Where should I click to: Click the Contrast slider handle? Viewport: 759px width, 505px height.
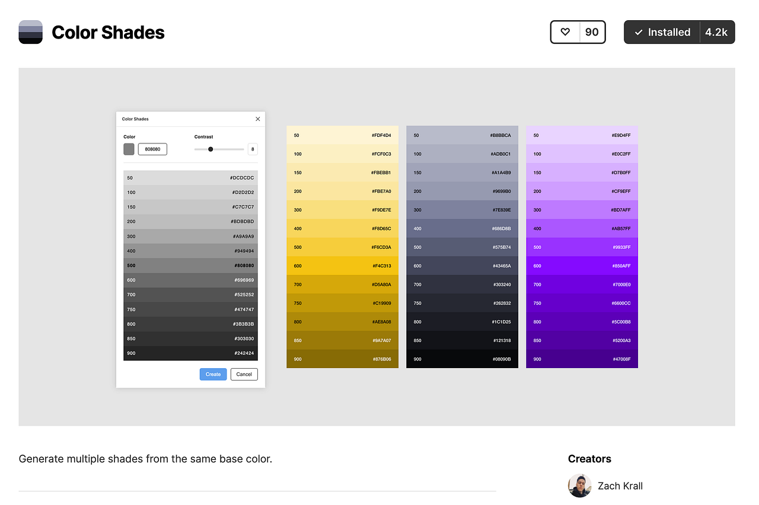click(x=211, y=149)
